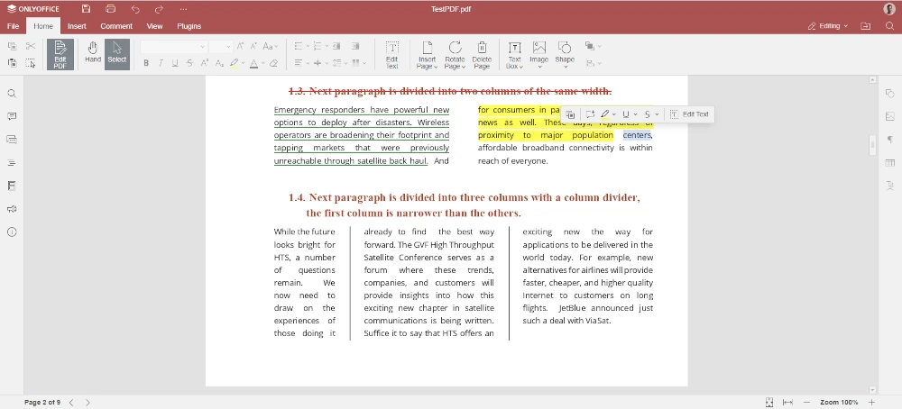Viewport: 902px width, 409px height.
Task: Click the Open file location folder icon
Action: click(865, 26)
